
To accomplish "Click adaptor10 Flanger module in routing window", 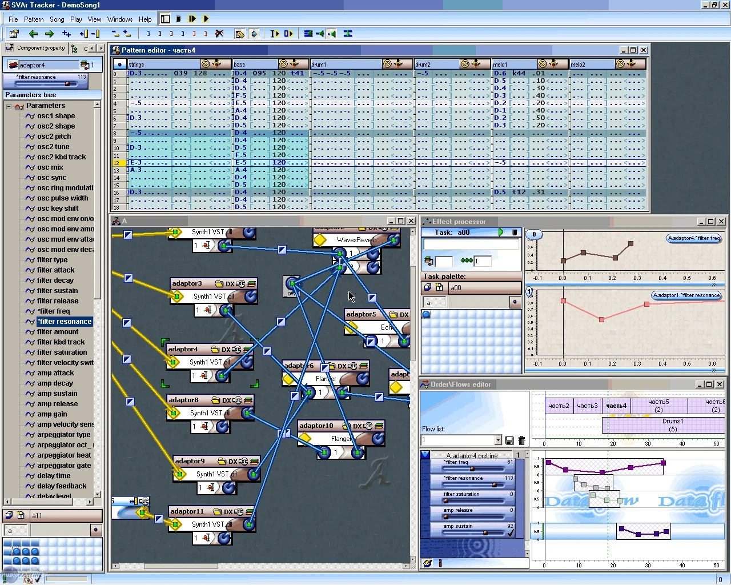I will (342, 439).
